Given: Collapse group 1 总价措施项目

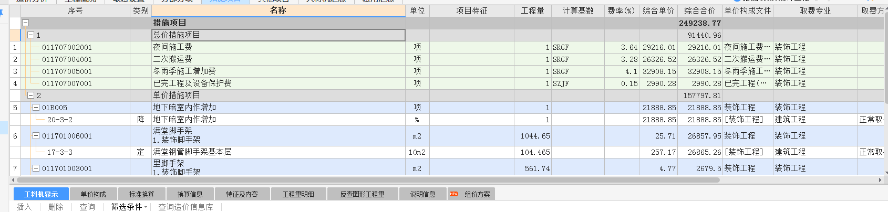Looking at the screenshot, I should point(30,35).
